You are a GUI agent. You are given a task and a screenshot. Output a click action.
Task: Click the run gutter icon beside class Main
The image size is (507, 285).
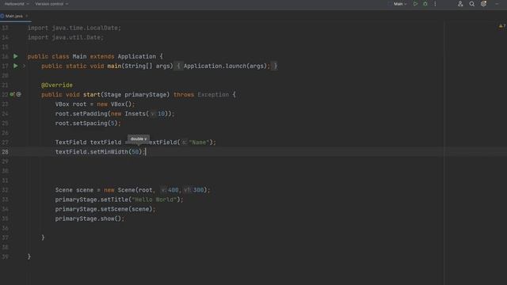tap(16, 56)
